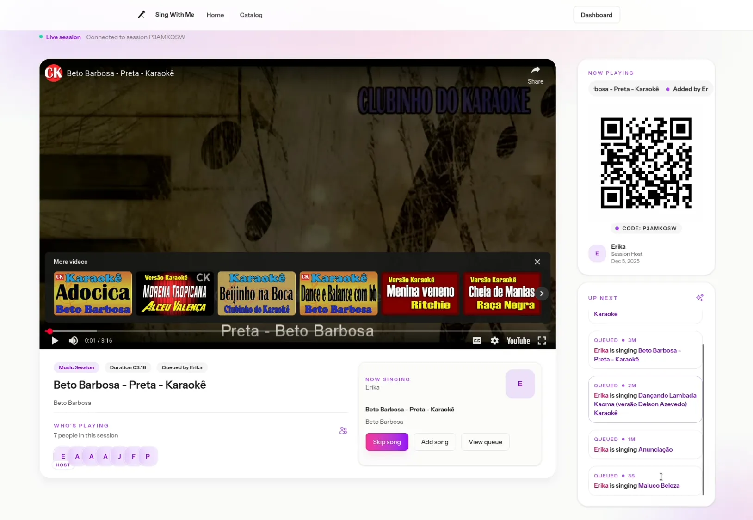Mute the video volume speaker icon
Screen dimensions: 753x520
click(x=73, y=341)
